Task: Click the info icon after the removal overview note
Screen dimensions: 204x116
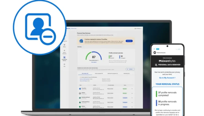Action: click(x=125, y=62)
